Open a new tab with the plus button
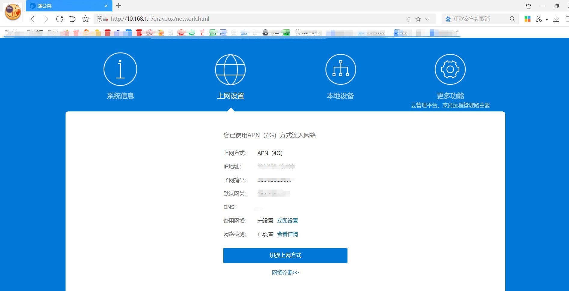569x291 pixels. 119,6
